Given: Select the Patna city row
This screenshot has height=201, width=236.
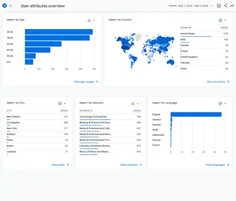Looking at the screenshot, I should click(37, 140).
